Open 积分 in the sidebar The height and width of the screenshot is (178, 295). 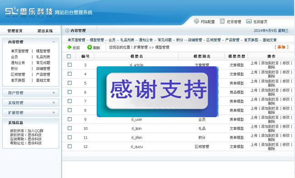(15, 69)
